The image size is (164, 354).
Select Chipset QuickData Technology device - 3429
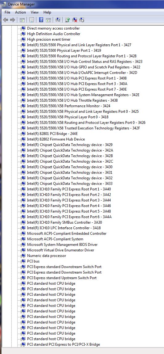click(x=70, y=145)
